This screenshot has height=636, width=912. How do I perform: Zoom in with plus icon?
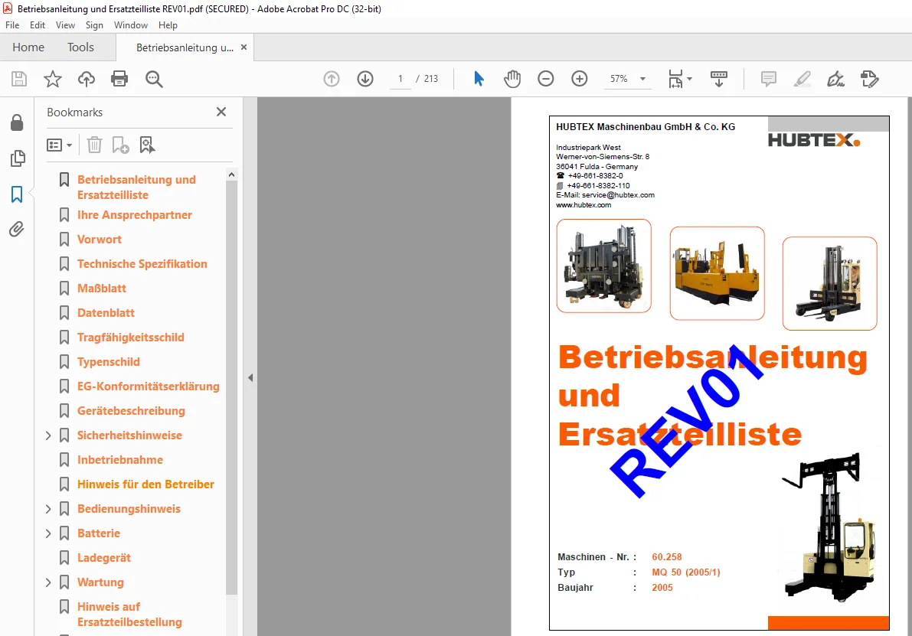tap(580, 79)
